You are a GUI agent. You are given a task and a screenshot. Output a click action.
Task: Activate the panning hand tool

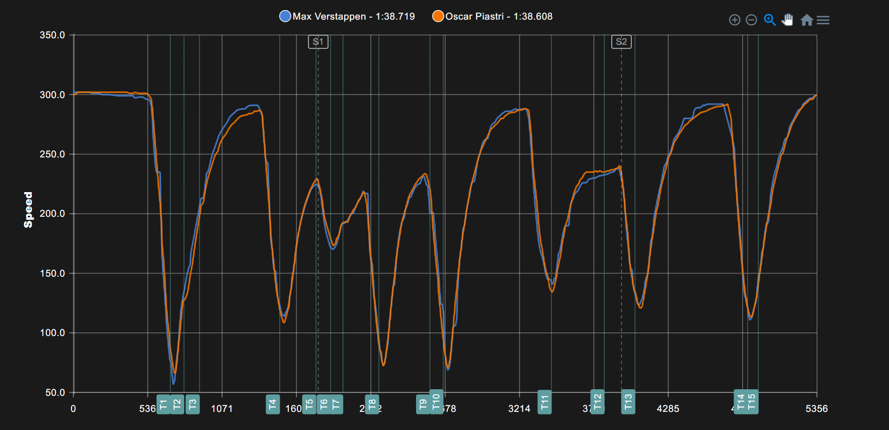787,20
